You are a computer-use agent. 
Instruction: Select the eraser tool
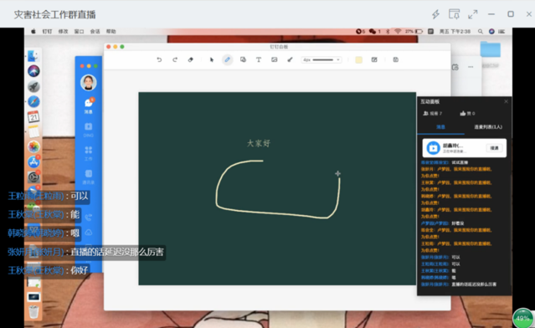[x=190, y=59]
